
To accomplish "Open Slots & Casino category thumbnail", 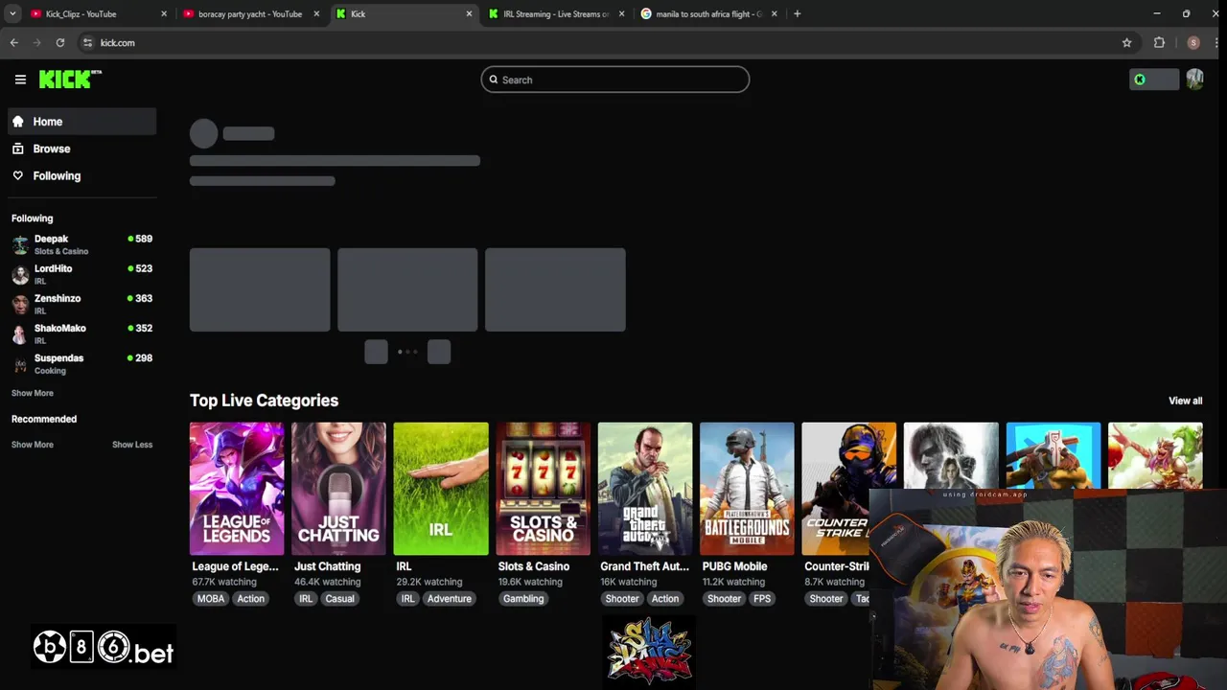I will click(x=543, y=489).
